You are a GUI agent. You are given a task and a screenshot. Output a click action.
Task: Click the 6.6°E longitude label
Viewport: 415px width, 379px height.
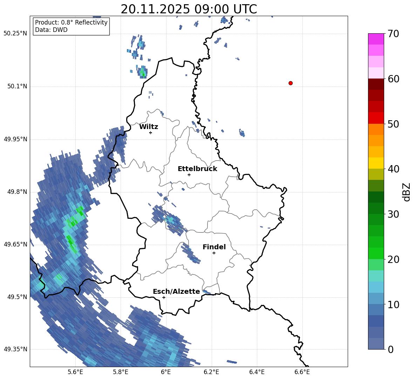click(x=302, y=372)
